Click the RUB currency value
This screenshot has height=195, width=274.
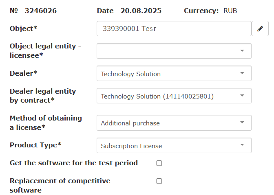pos(230,11)
